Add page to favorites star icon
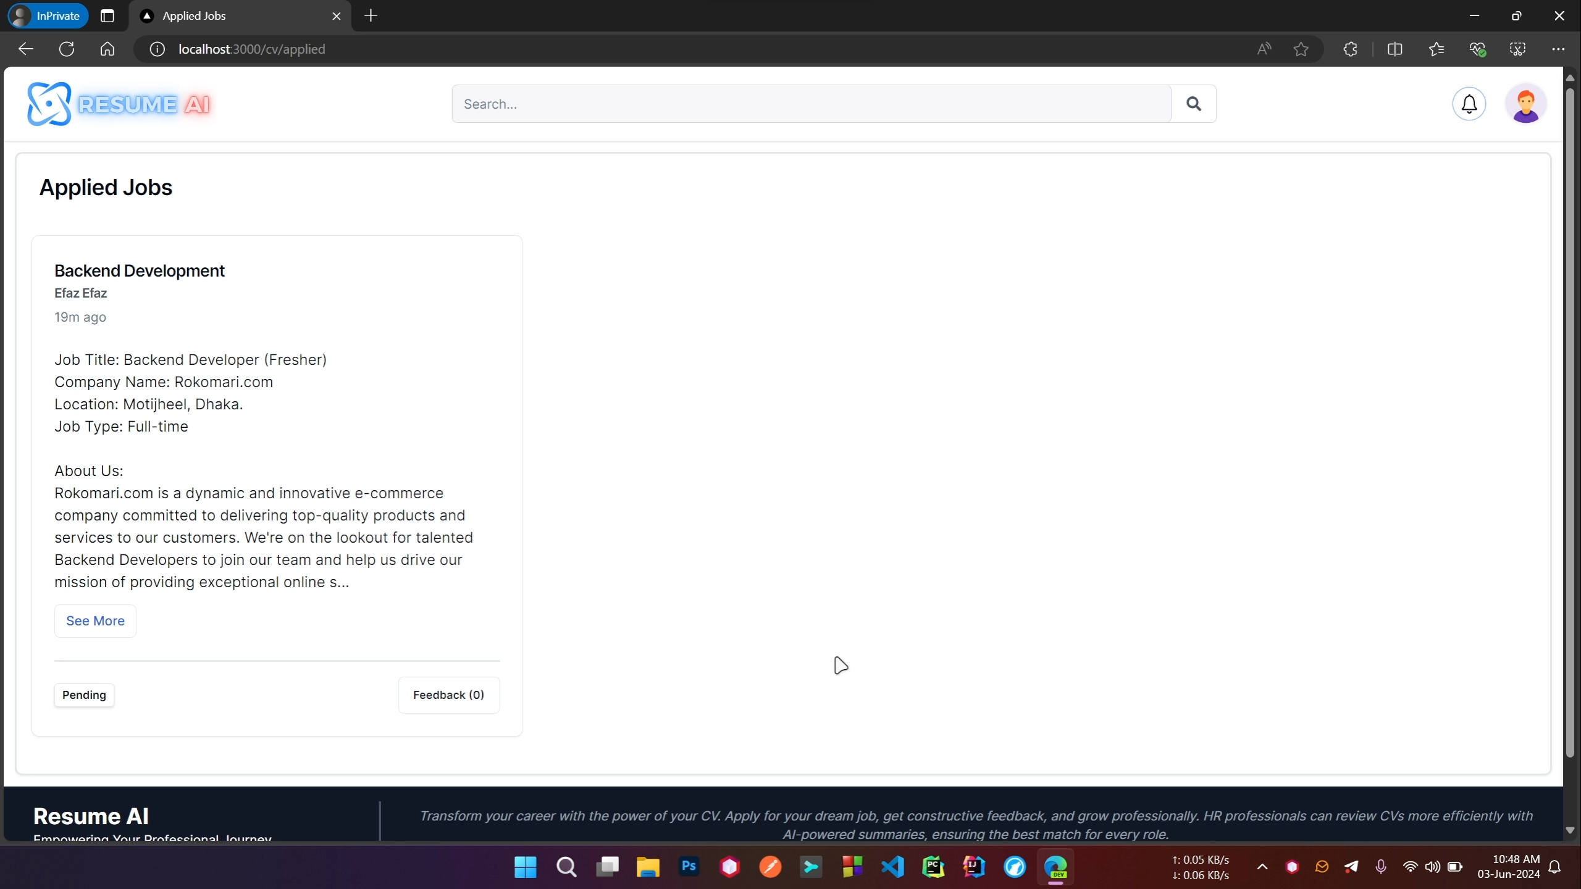The height and width of the screenshot is (889, 1581). 1301,49
